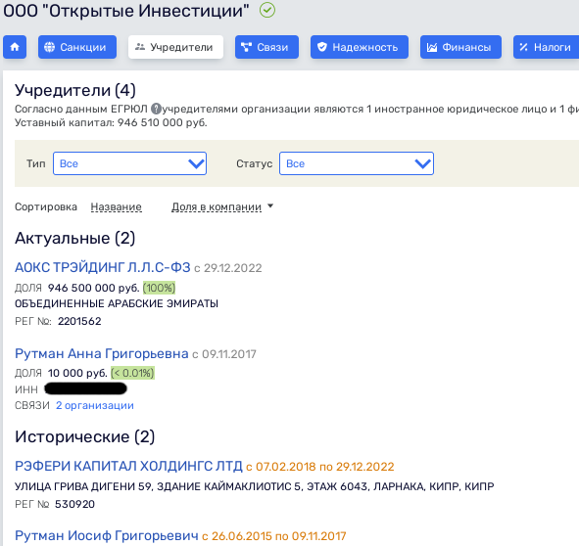This screenshot has height=546, width=579.
Task: Toggle sort direction arrow near Доля
Action: [x=270, y=205]
